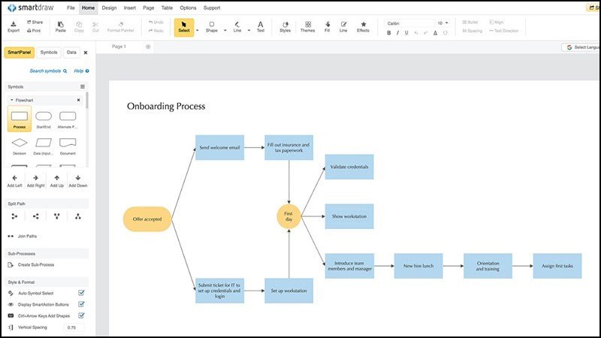This screenshot has height=338, width=601.
Task: Click the Redo button
Action: pos(156,31)
